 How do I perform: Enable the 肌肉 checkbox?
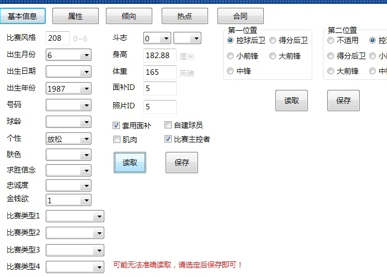click(x=117, y=140)
